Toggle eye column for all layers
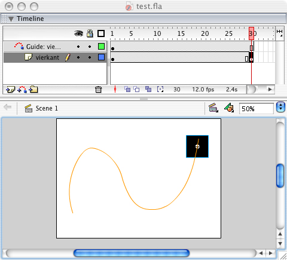The width and height of the screenshot is (287, 260). click(78, 33)
